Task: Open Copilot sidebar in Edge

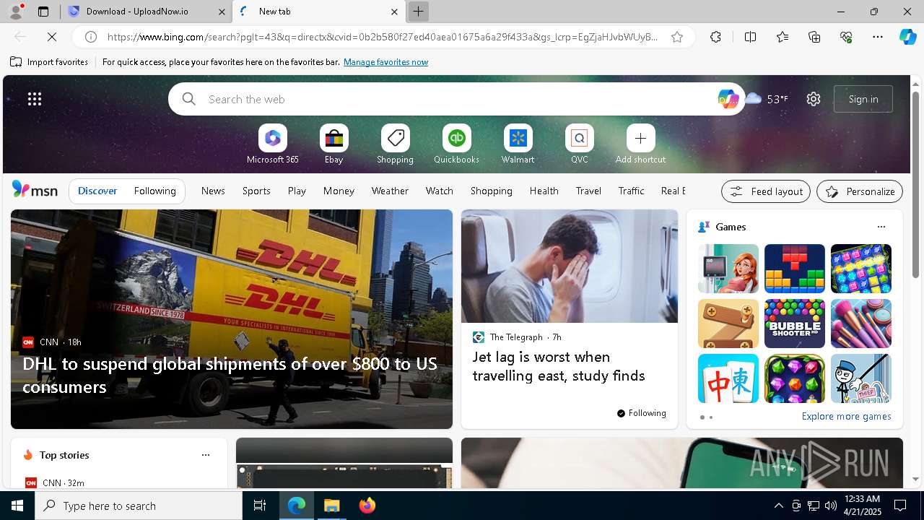Action: tap(907, 37)
